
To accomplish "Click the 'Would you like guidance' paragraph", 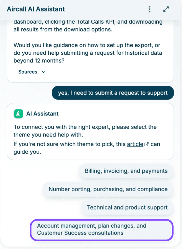I will pyautogui.click(x=88, y=53).
